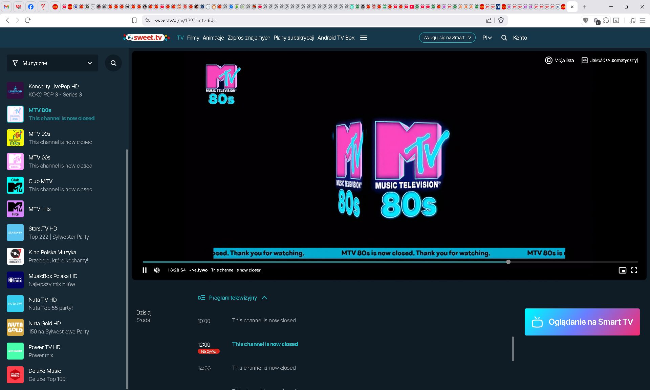Open the site search in the header
Screen dimensions: 650x390
504,38
